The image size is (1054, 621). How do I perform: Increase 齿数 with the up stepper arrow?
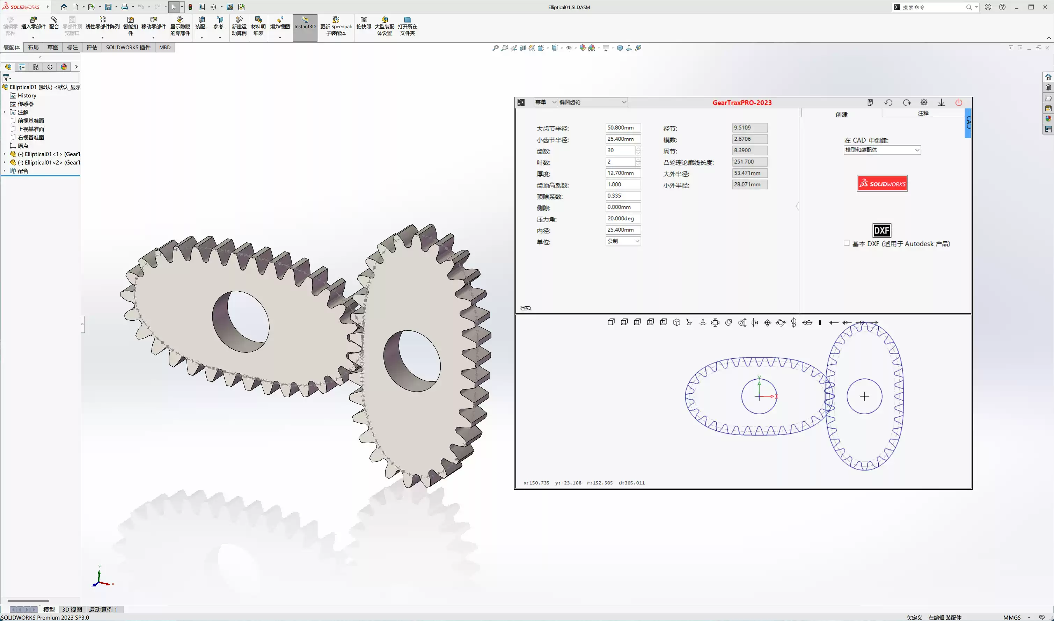click(x=638, y=148)
